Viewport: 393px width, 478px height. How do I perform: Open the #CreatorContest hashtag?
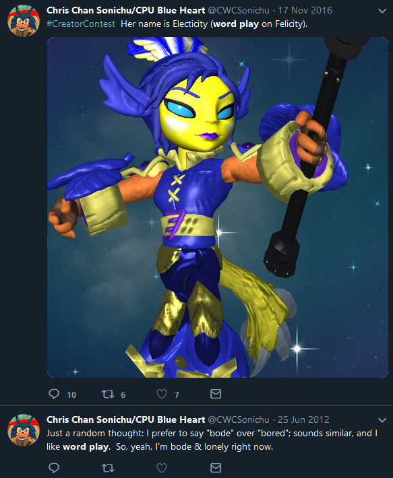[80, 24]
